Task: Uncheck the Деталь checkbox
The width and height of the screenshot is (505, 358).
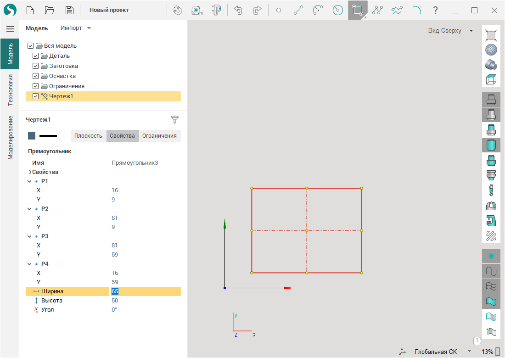Action: coord(36,56)
